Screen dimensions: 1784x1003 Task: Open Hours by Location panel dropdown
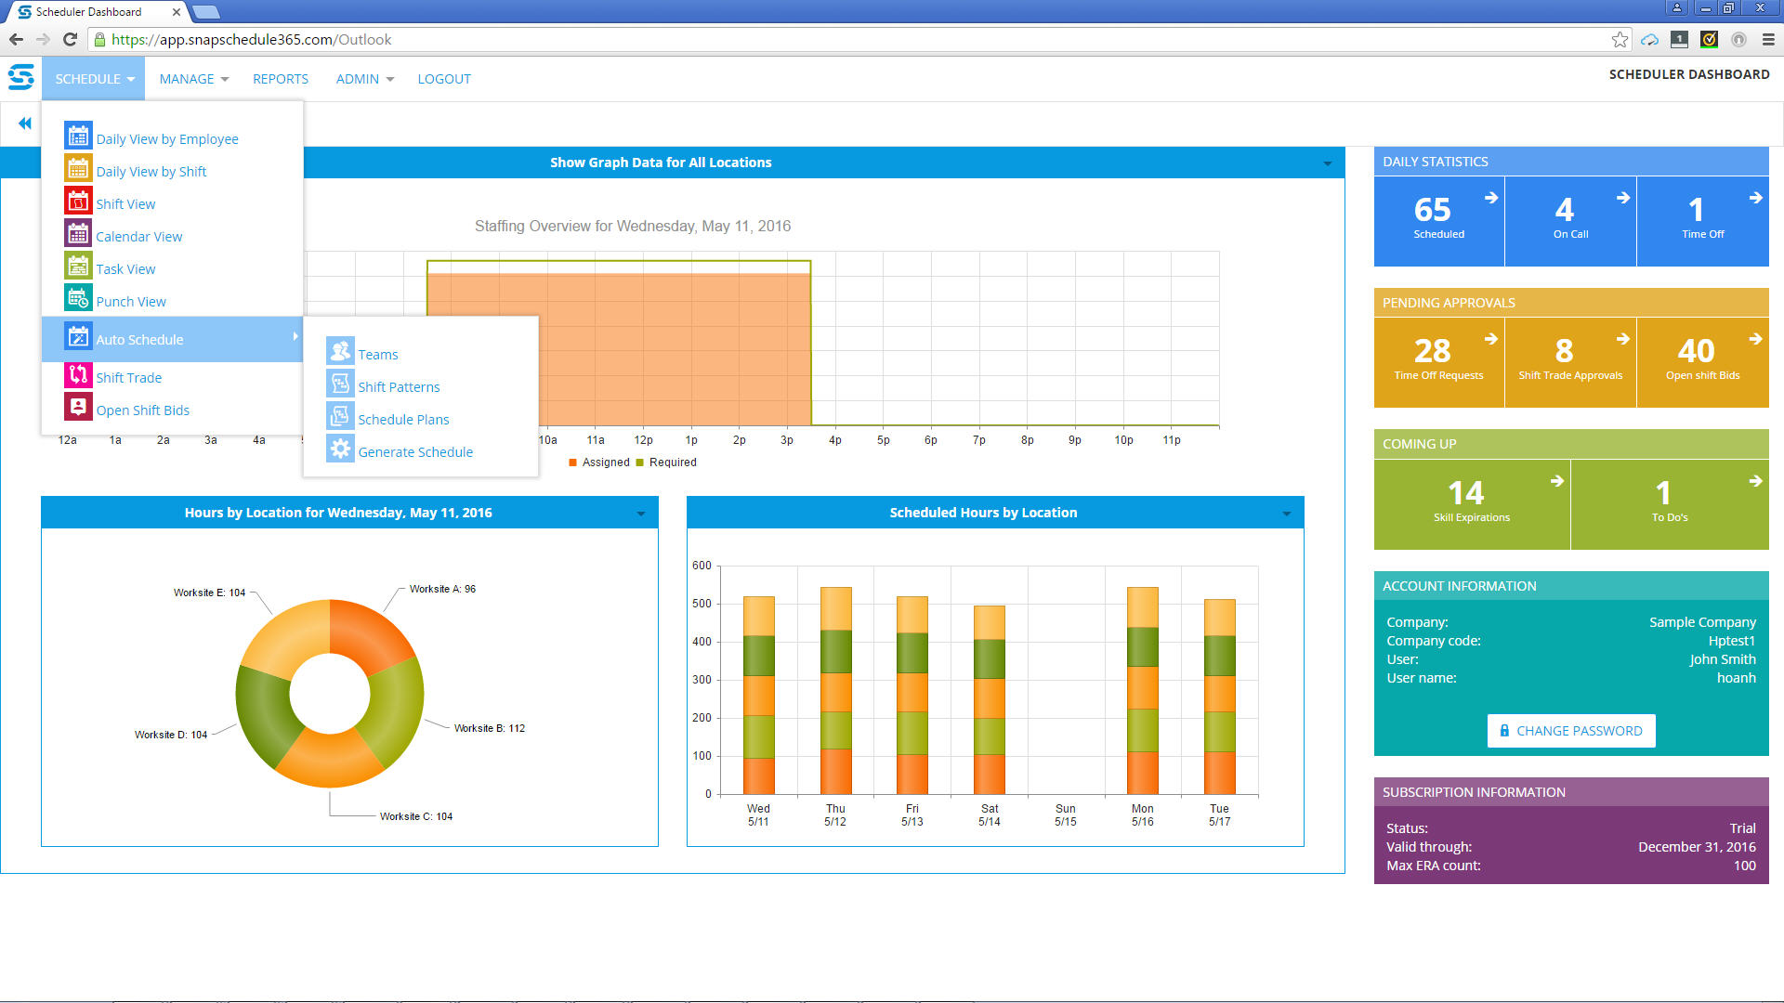point(640,514)
